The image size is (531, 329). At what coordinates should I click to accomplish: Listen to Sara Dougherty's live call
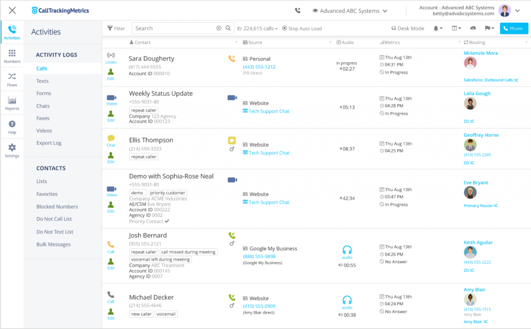pyautogui.click(x=111, y=56)
